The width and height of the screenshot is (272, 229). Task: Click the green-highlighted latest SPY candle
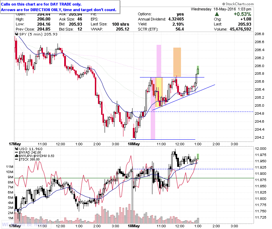[x=198, y=70]
